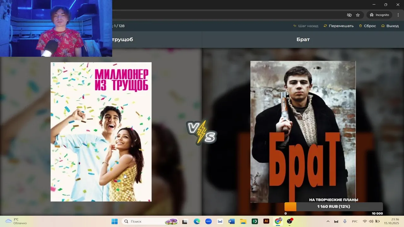This screenshot has width=404, height=227.
Task: Bookmark this page with the star icon
Action: 358,15
